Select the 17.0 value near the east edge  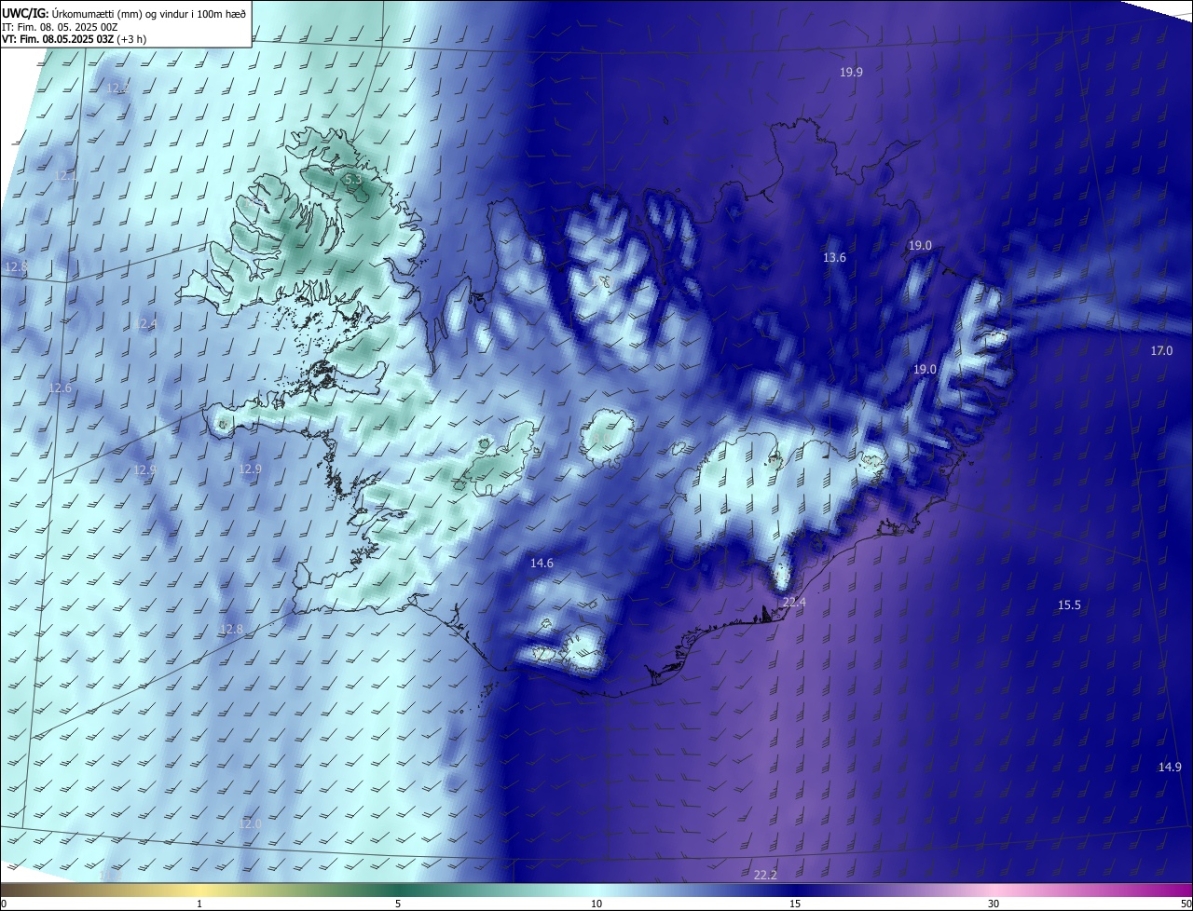pyautogui.click(x=1161, y=351)
